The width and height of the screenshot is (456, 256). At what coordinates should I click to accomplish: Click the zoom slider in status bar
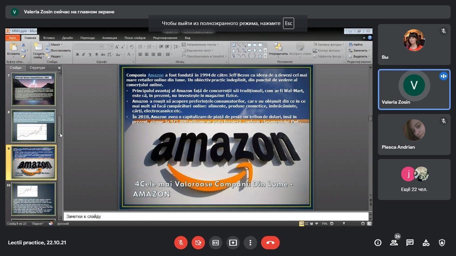(x=344, y=224)
